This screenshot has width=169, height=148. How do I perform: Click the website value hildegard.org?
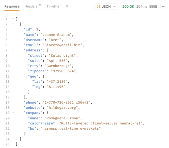(63, 108)
